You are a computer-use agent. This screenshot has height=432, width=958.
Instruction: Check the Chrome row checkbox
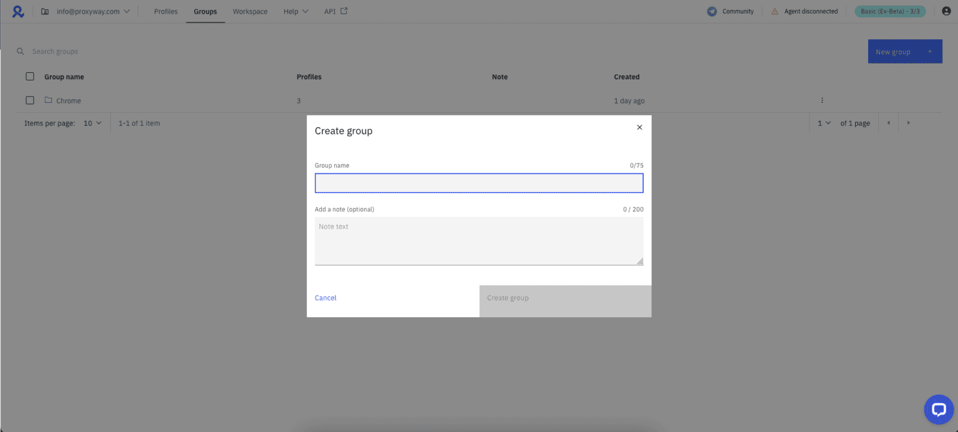click(x=29, y=100)
